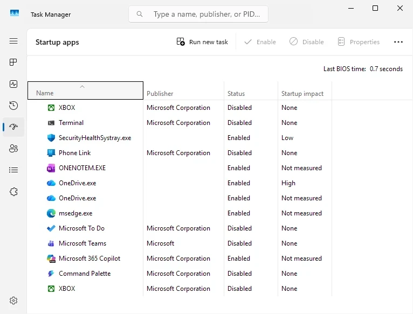413x314 pixels.
Task: Open the App history page icon
Action: point(13,106)
